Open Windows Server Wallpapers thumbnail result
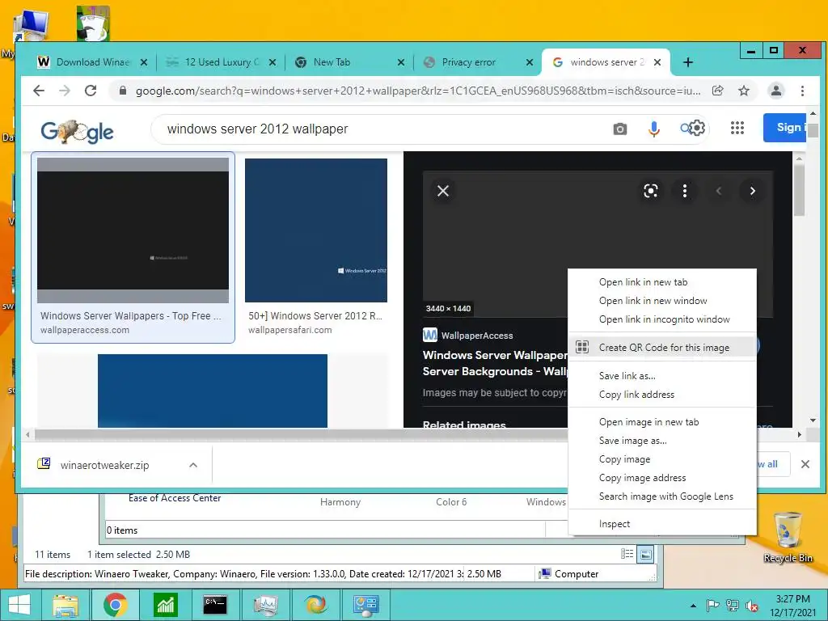828x621 pixels. coord(133,230)
